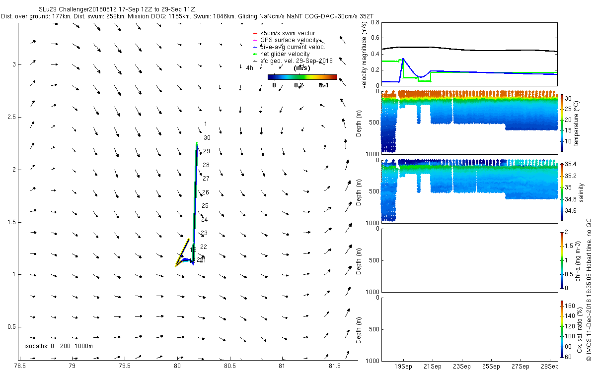Click the '35.4' tick on the salinity colorbar
596x372 pixels.
(x=570, y=164)
